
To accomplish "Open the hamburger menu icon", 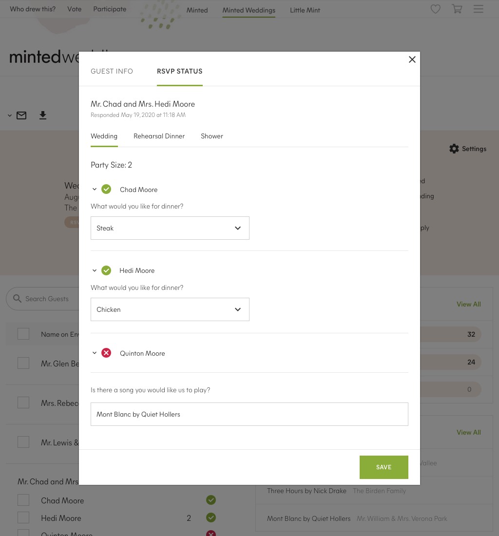I will pos(478,9).
